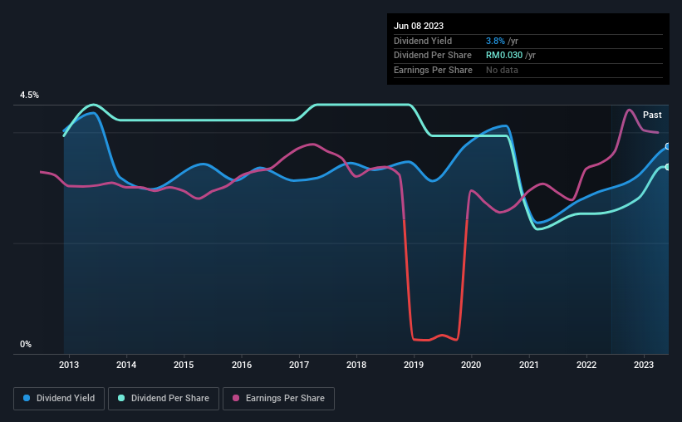Screen dimensions: 682x422
Task: Select the blue Dividend Yield endpoint marker
Action: pos(668,146)
